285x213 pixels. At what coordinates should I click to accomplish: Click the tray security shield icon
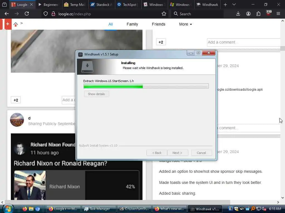coord(236,209)
